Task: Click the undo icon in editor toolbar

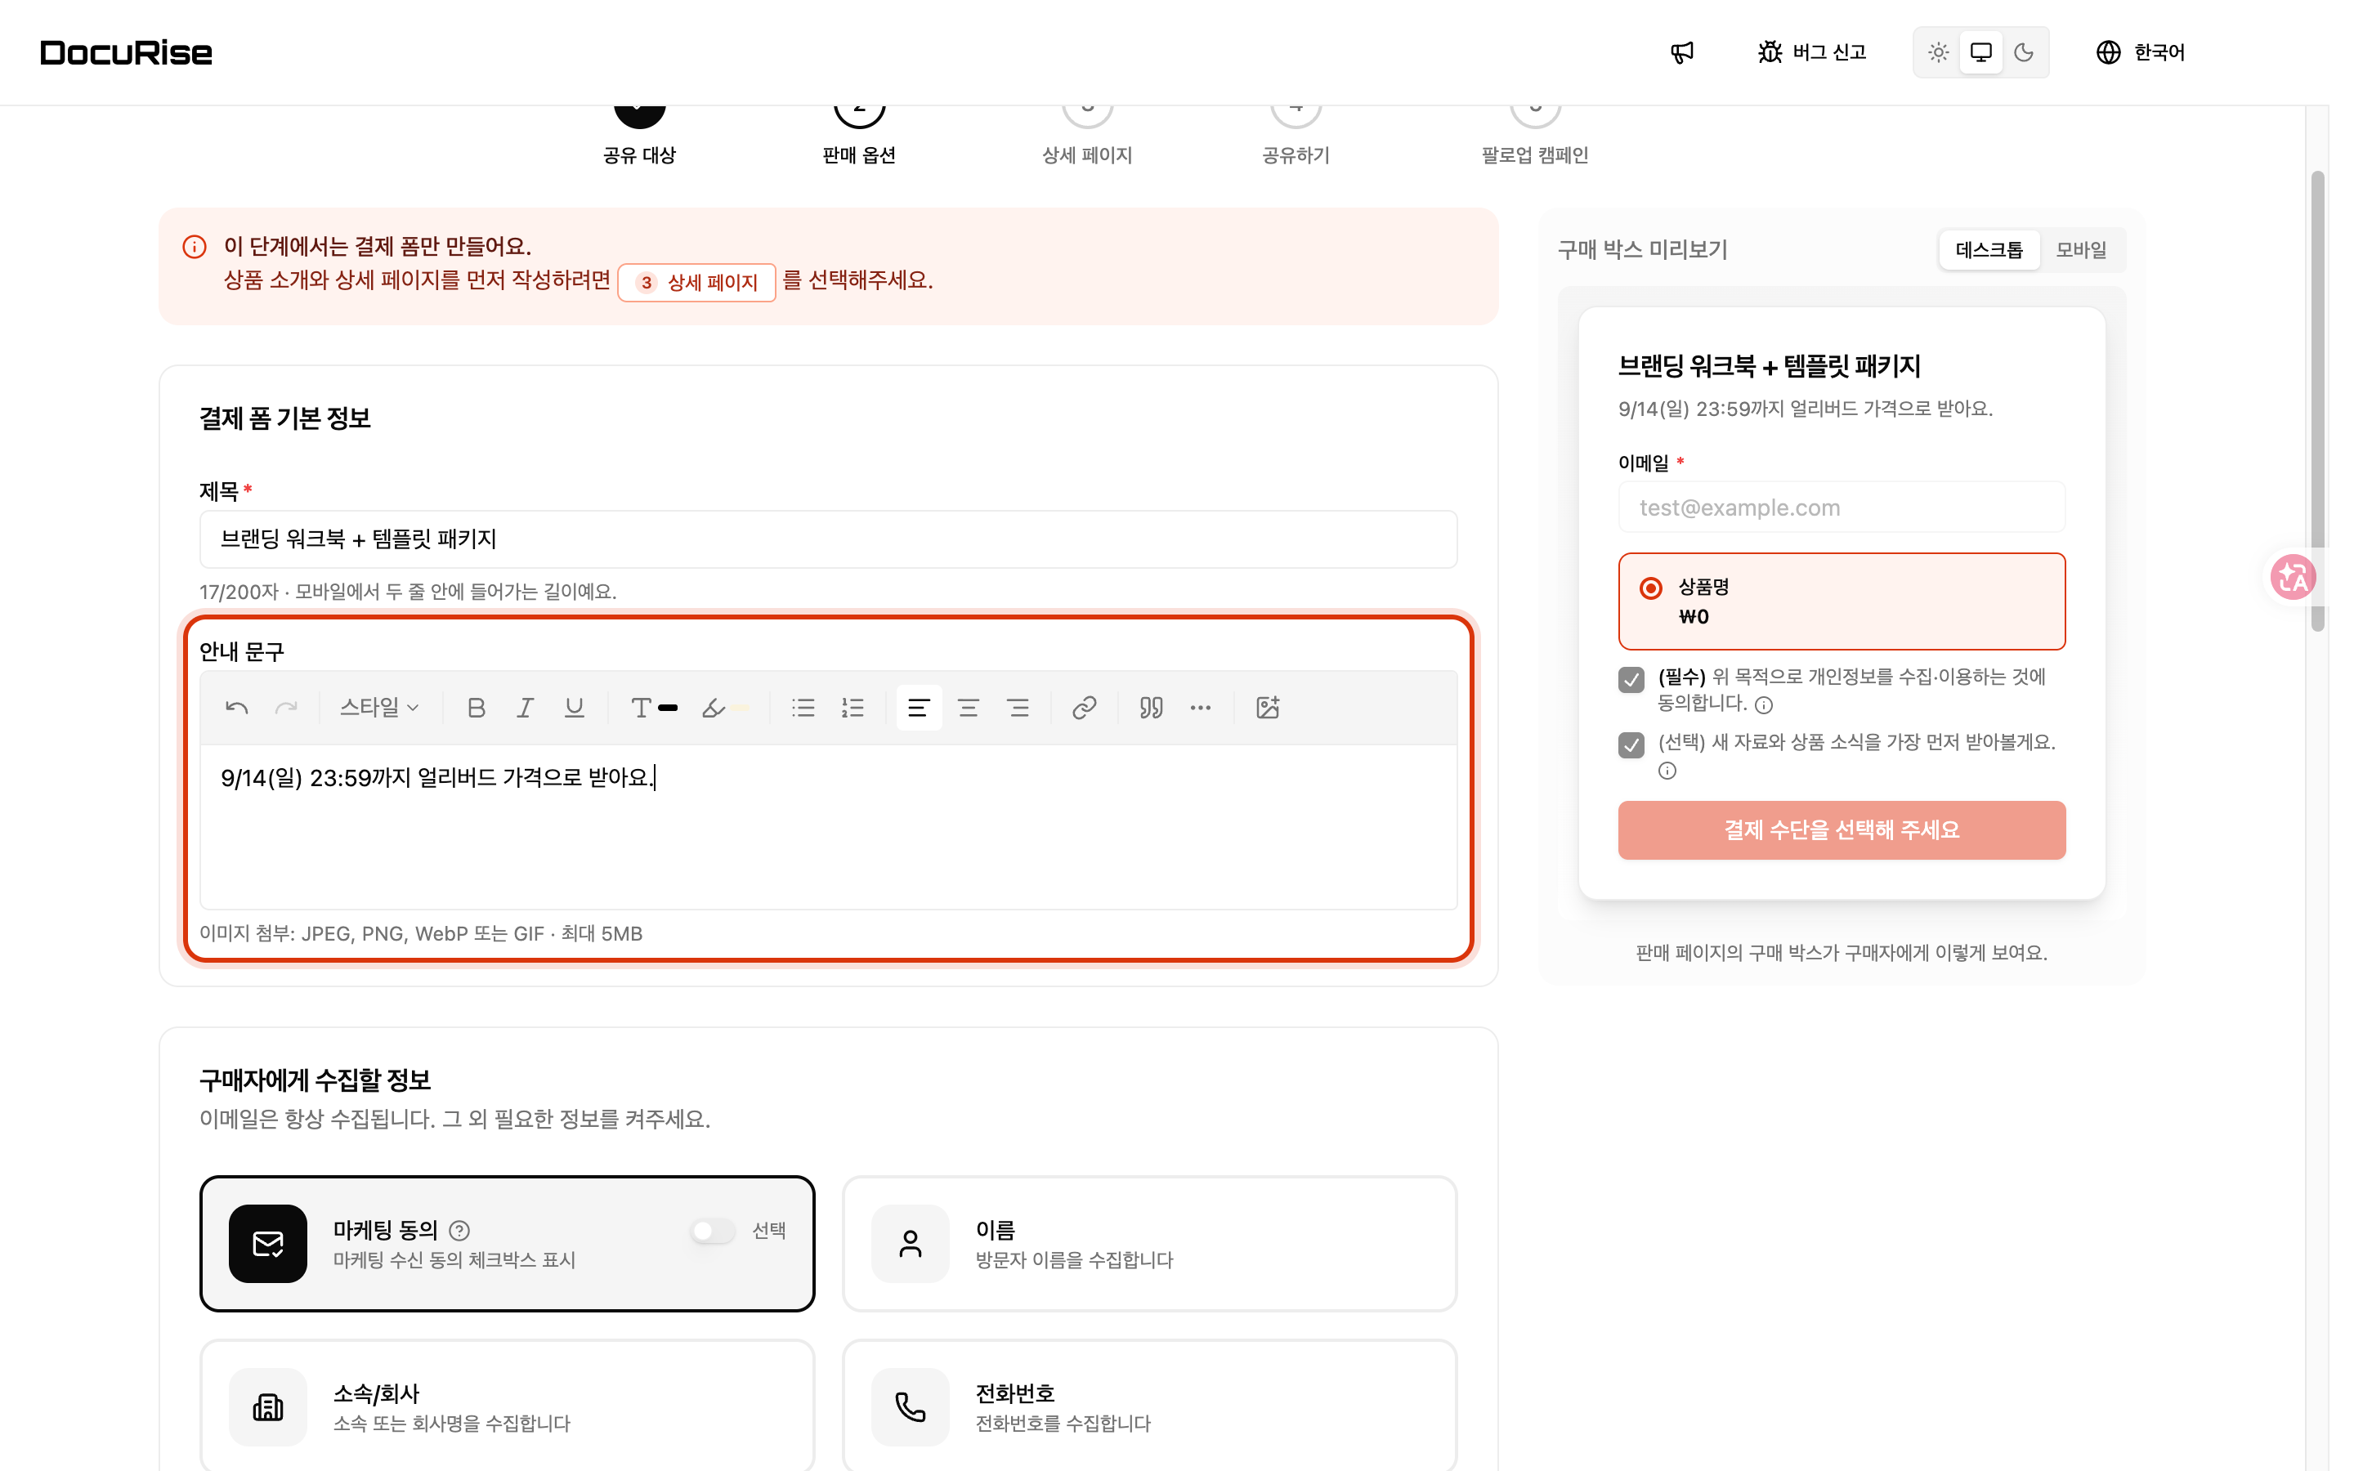Action: [x=236, y=707]
